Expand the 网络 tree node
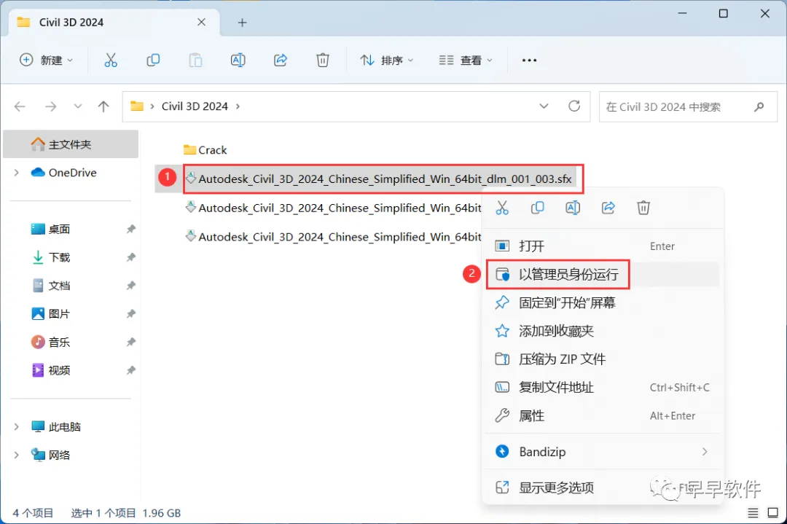 (x=17, y=455)
